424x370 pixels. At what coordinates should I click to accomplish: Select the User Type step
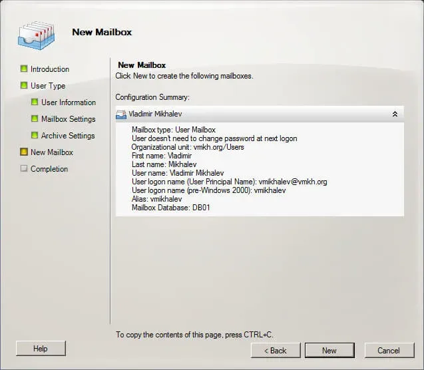click(x=48, y=86)
